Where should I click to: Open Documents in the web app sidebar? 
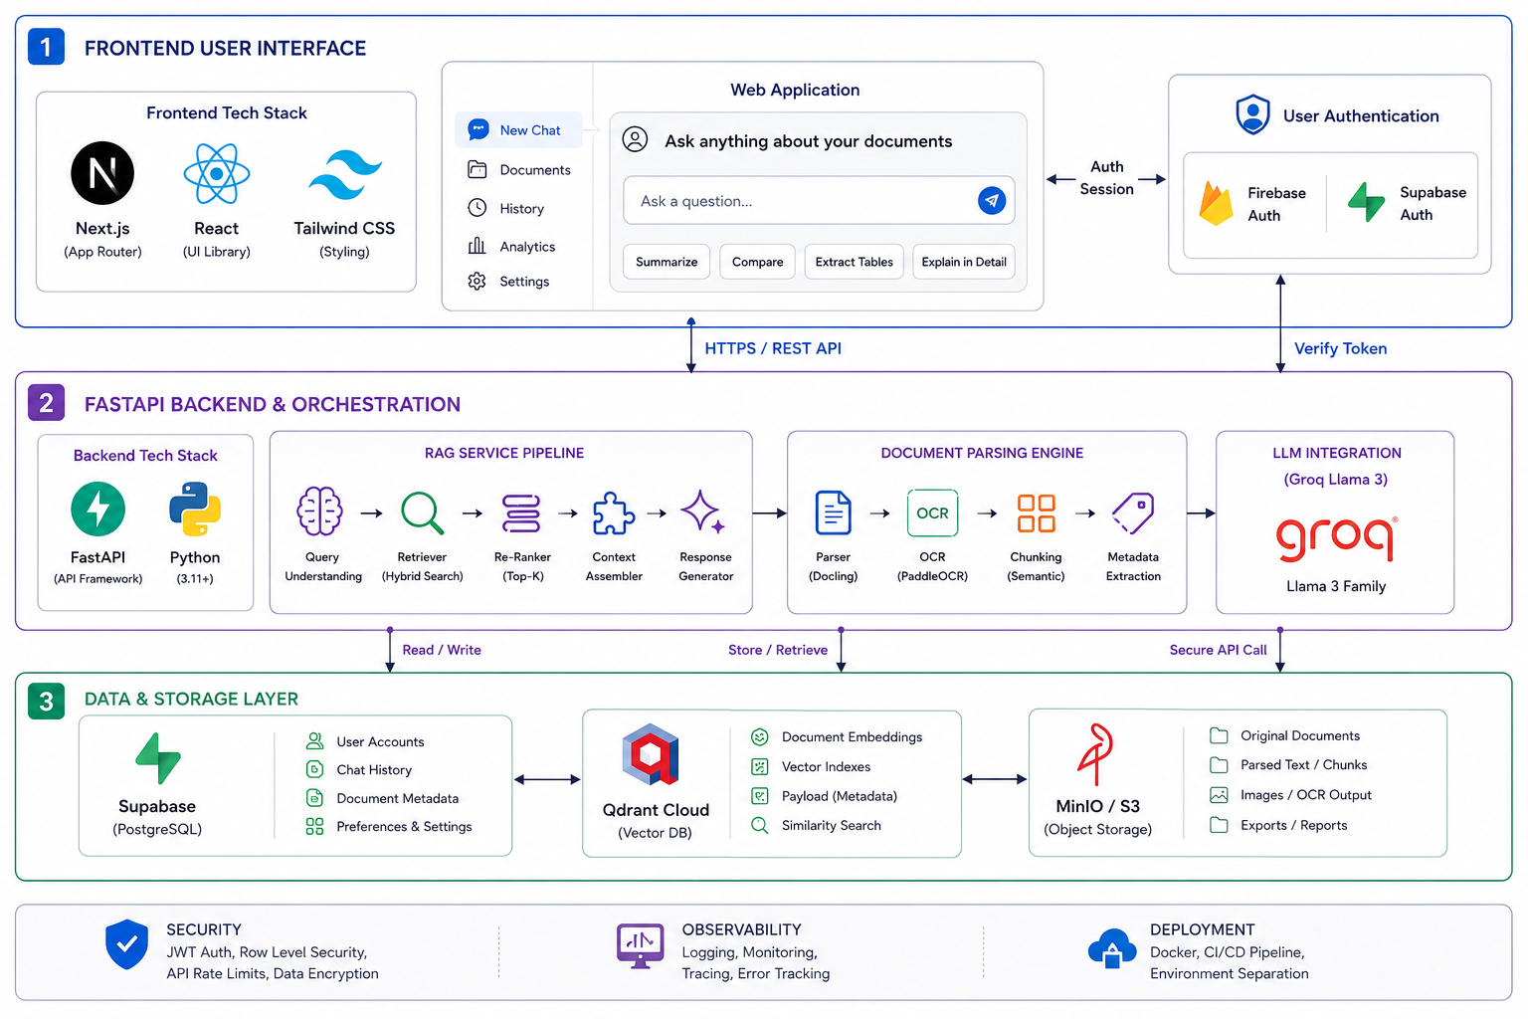pyautogui.click(x=518, y=170)
